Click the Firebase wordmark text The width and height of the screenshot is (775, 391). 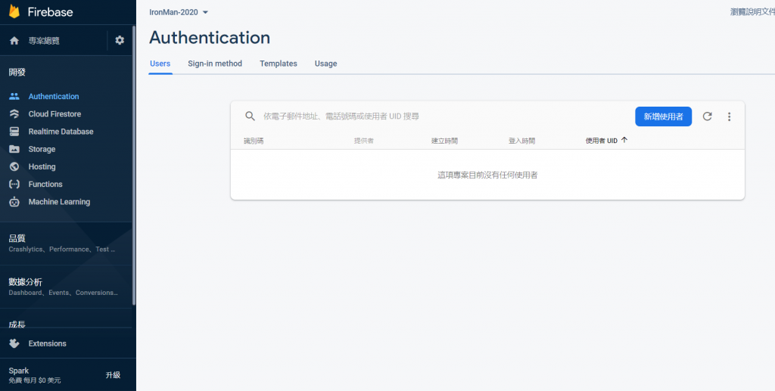tap(51, 12)
